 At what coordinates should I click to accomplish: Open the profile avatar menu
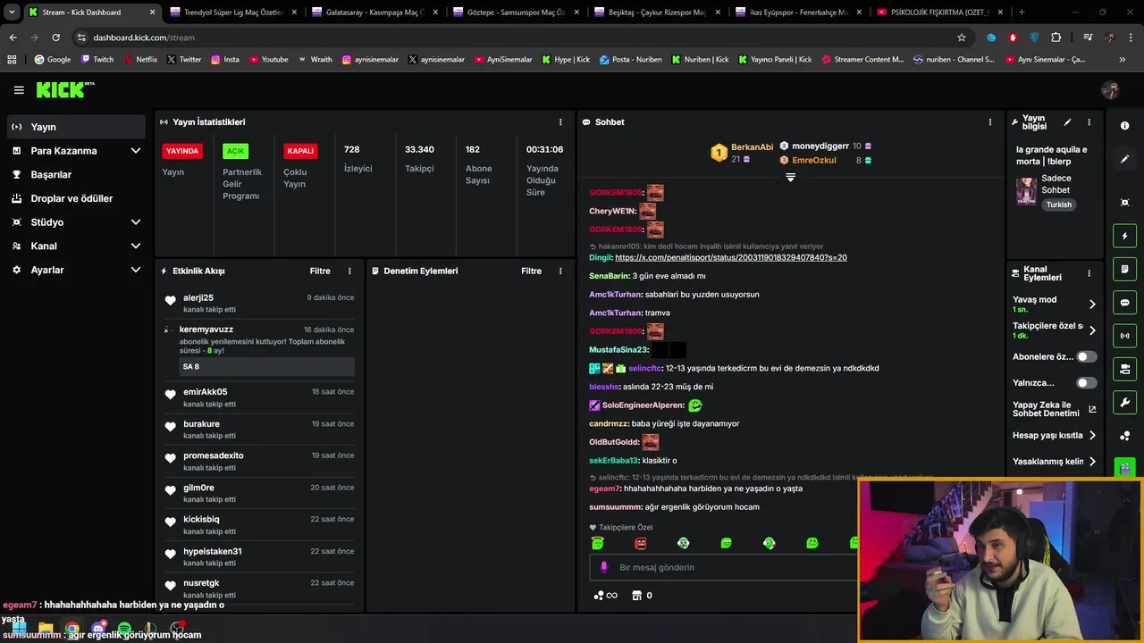click(1111, 90)
